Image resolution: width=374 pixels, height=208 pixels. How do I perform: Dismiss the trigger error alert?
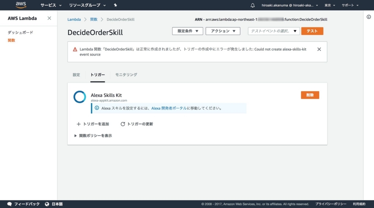click(319, 49)
